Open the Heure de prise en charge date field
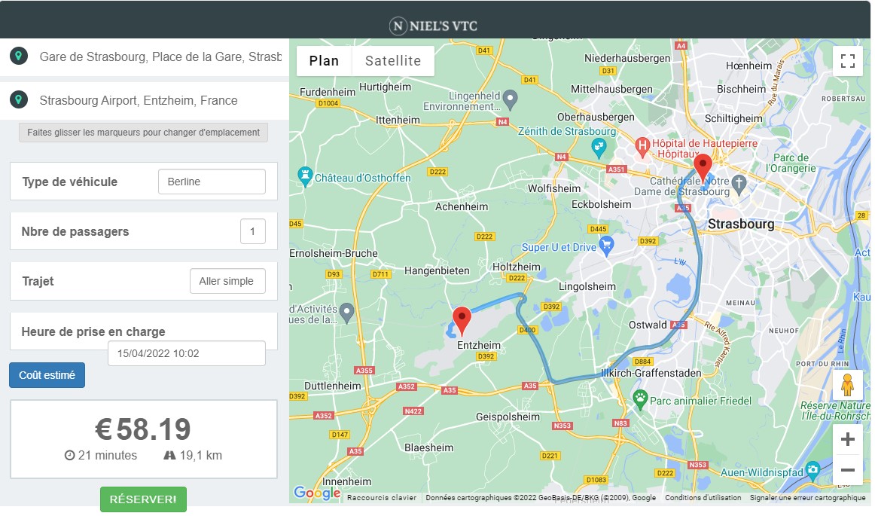This screenshot has height=516, width=875. click(x=187, y=353)
